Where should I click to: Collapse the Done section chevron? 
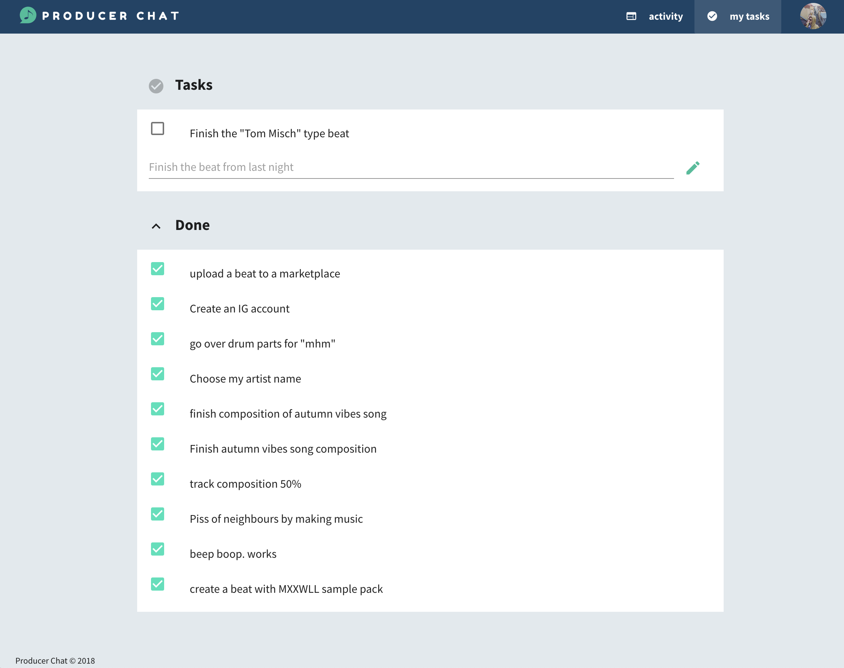pos(156,226)
